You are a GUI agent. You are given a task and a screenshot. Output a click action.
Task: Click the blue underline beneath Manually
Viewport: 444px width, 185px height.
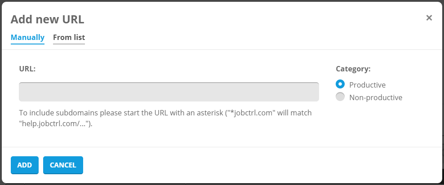pyautogui.click(x=27, y=44)
